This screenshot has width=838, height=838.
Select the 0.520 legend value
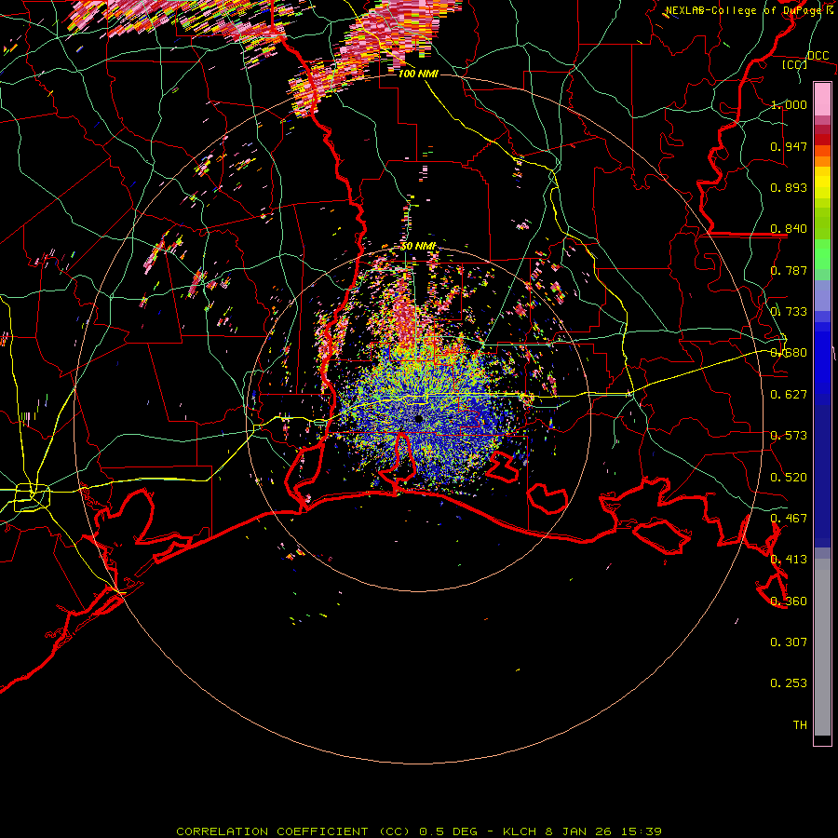(789, 478)
